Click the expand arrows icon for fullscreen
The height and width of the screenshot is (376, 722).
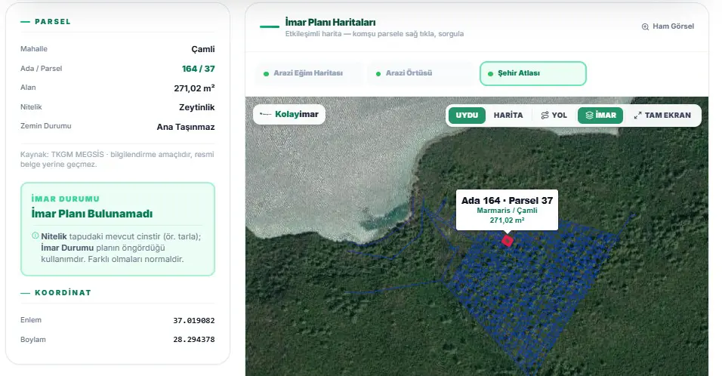[x=637, y=116]
